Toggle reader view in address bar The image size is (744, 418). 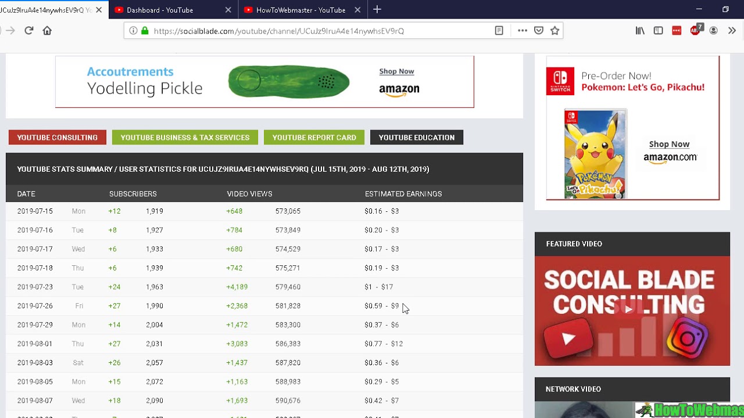[x=499, y=31]
